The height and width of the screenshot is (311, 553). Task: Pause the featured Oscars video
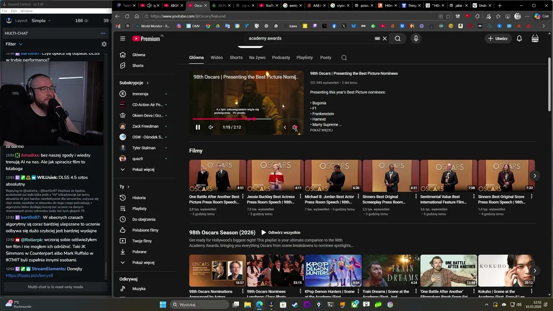pyautogui.click(x=197, y=127)
